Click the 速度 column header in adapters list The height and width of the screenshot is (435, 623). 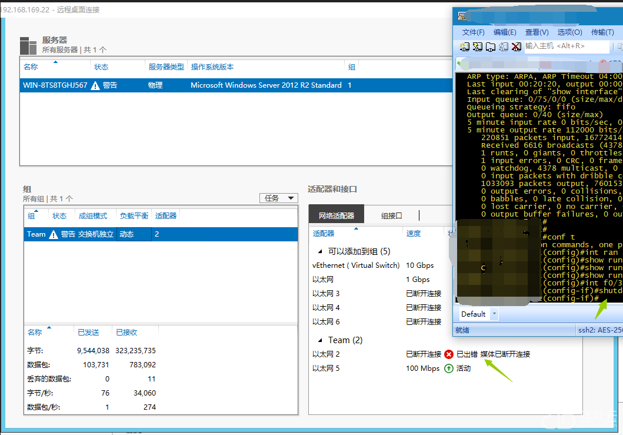[x=413, y=234]
